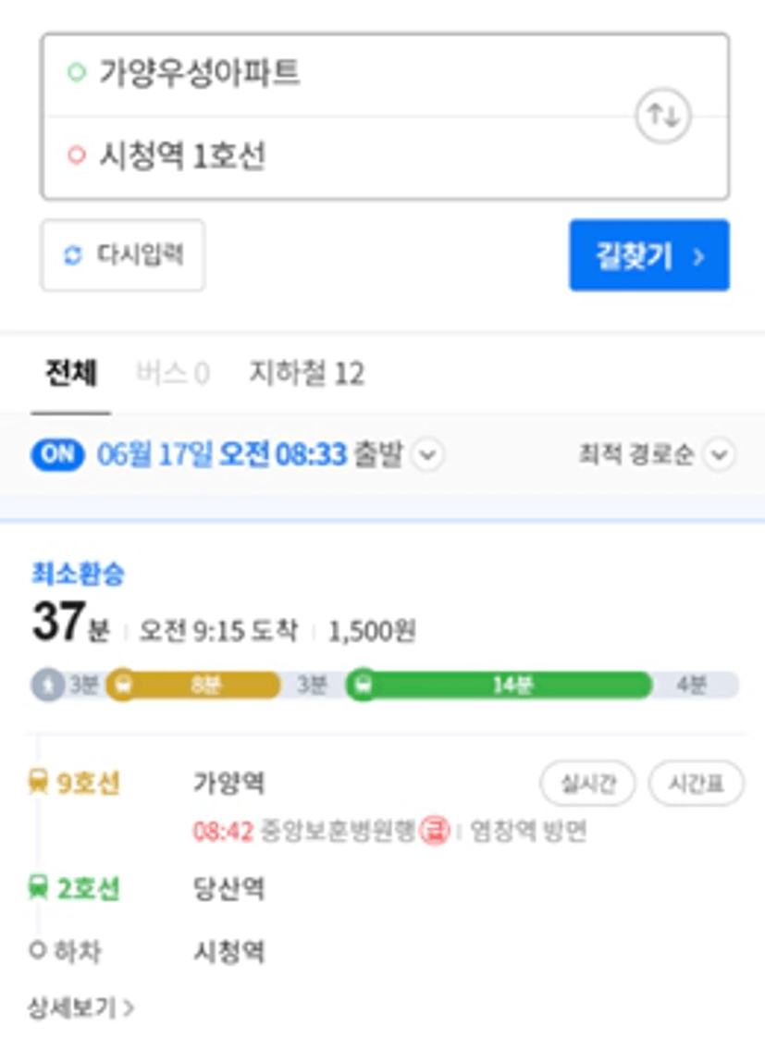Select the 전체 tab
Viewport: 765px width, 1051px height.
[71, 374]
